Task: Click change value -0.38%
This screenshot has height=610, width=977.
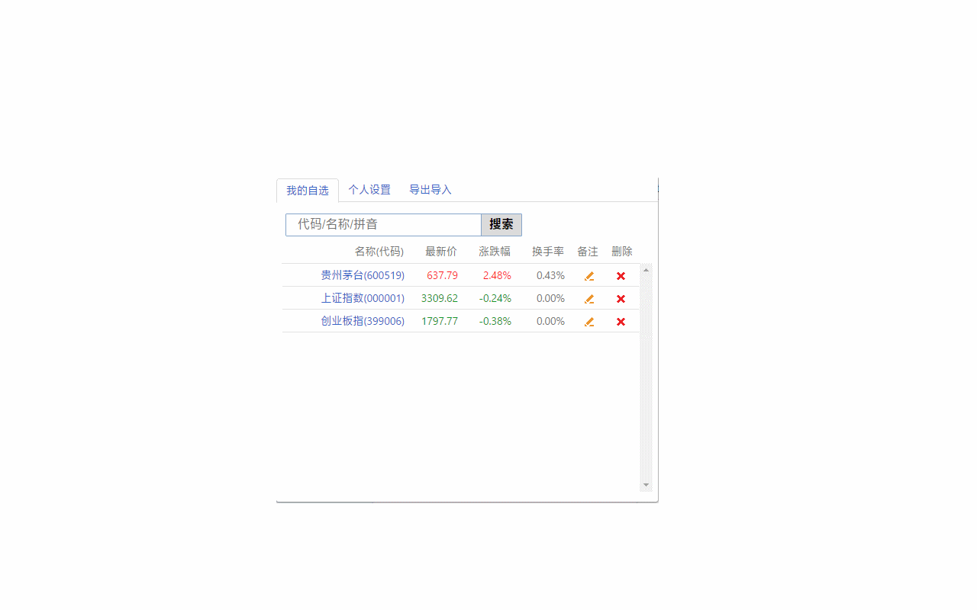Action: click(495, 321)
